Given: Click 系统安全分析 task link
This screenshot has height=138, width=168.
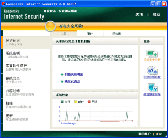Looking at the screenshot, I should [x=152, y=60].
